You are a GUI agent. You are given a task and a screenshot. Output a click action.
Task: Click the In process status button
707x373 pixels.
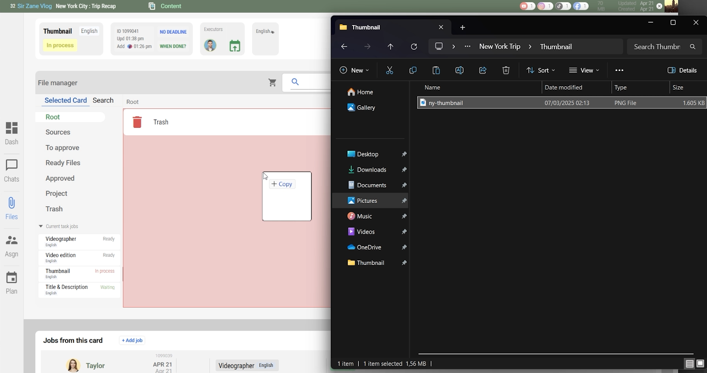60,46
